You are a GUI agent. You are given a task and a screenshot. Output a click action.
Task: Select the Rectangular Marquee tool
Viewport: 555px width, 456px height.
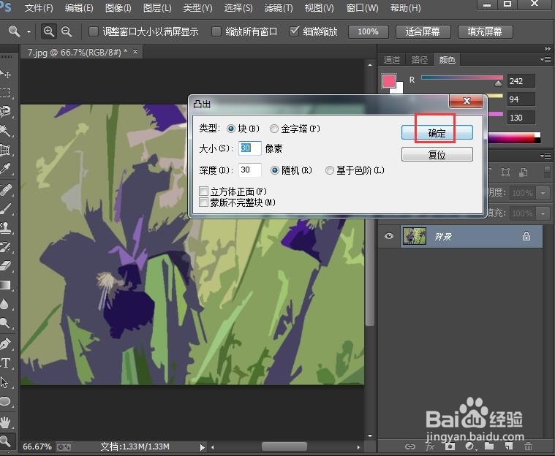[5, 93]
